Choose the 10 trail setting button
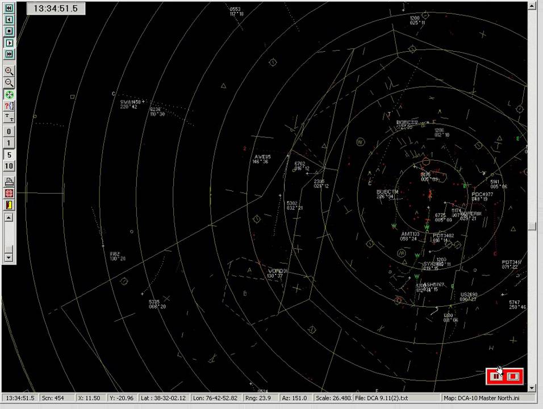Image resolution: width=543 pixels, height=409 pixels. tap(9, 166)
